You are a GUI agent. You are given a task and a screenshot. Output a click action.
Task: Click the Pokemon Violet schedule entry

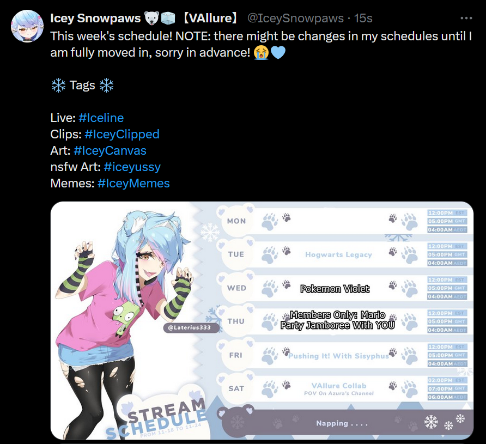tap(335, 289)
